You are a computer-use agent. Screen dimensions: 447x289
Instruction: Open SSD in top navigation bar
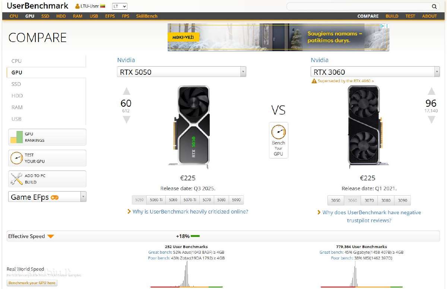pyautogui.click(x=45, y=16)
